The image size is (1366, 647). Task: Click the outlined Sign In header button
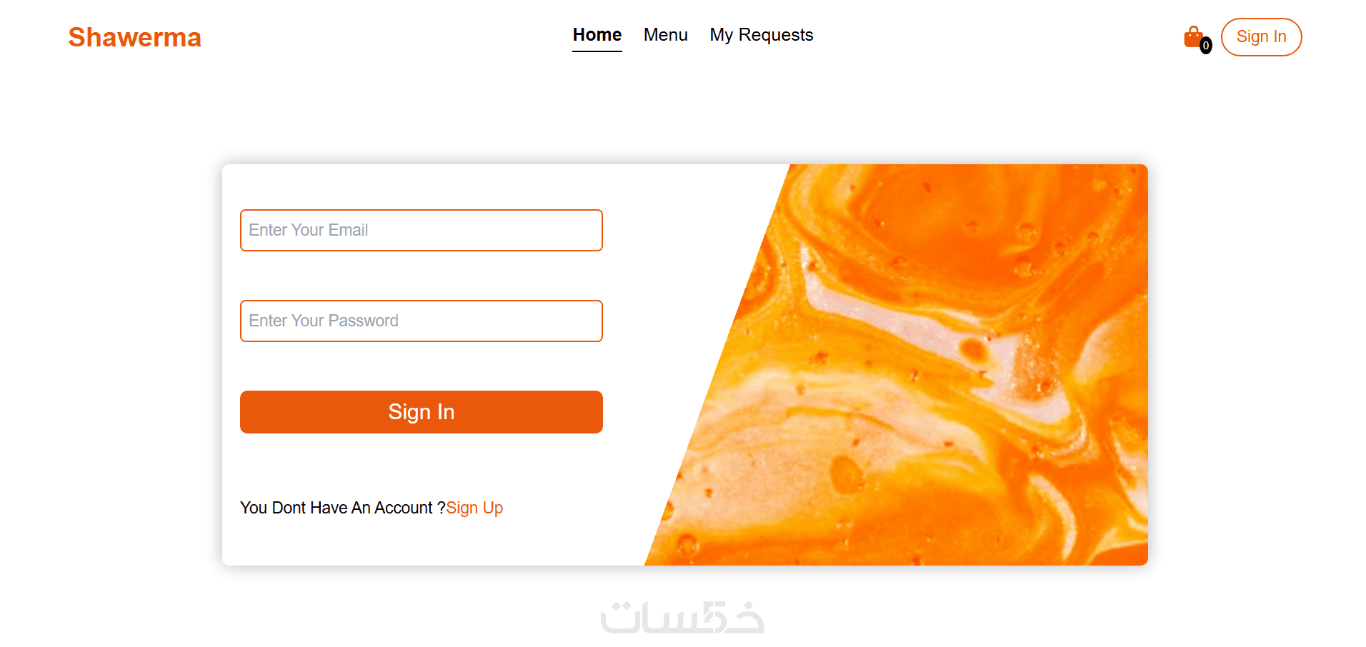coord(1262,37)
